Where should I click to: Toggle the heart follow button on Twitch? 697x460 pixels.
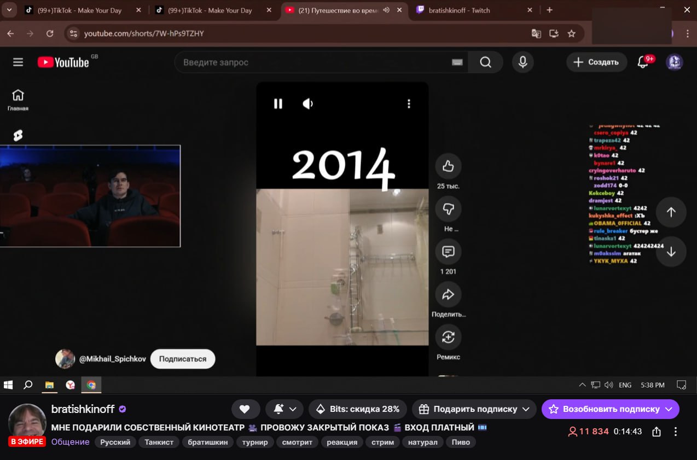click(x=245, y=409)
